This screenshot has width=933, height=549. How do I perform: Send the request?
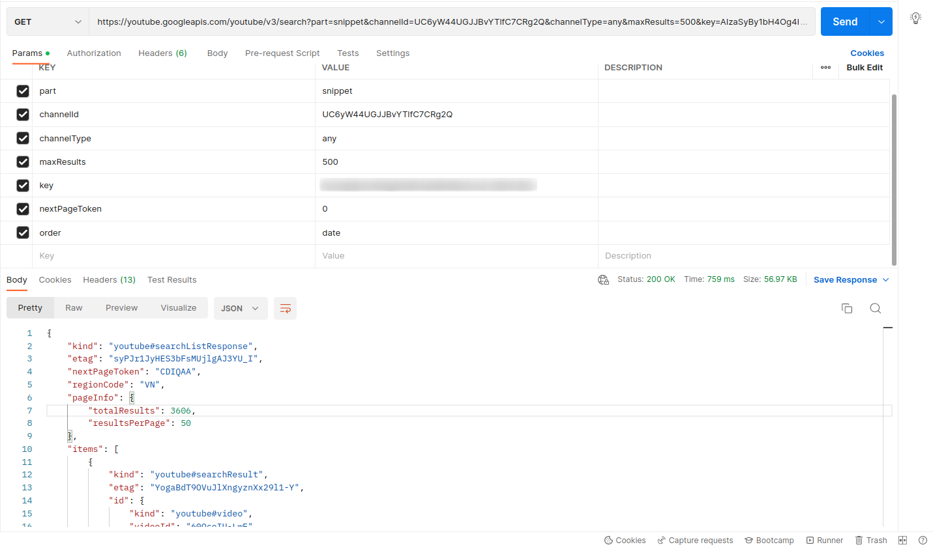coord(845,22)
